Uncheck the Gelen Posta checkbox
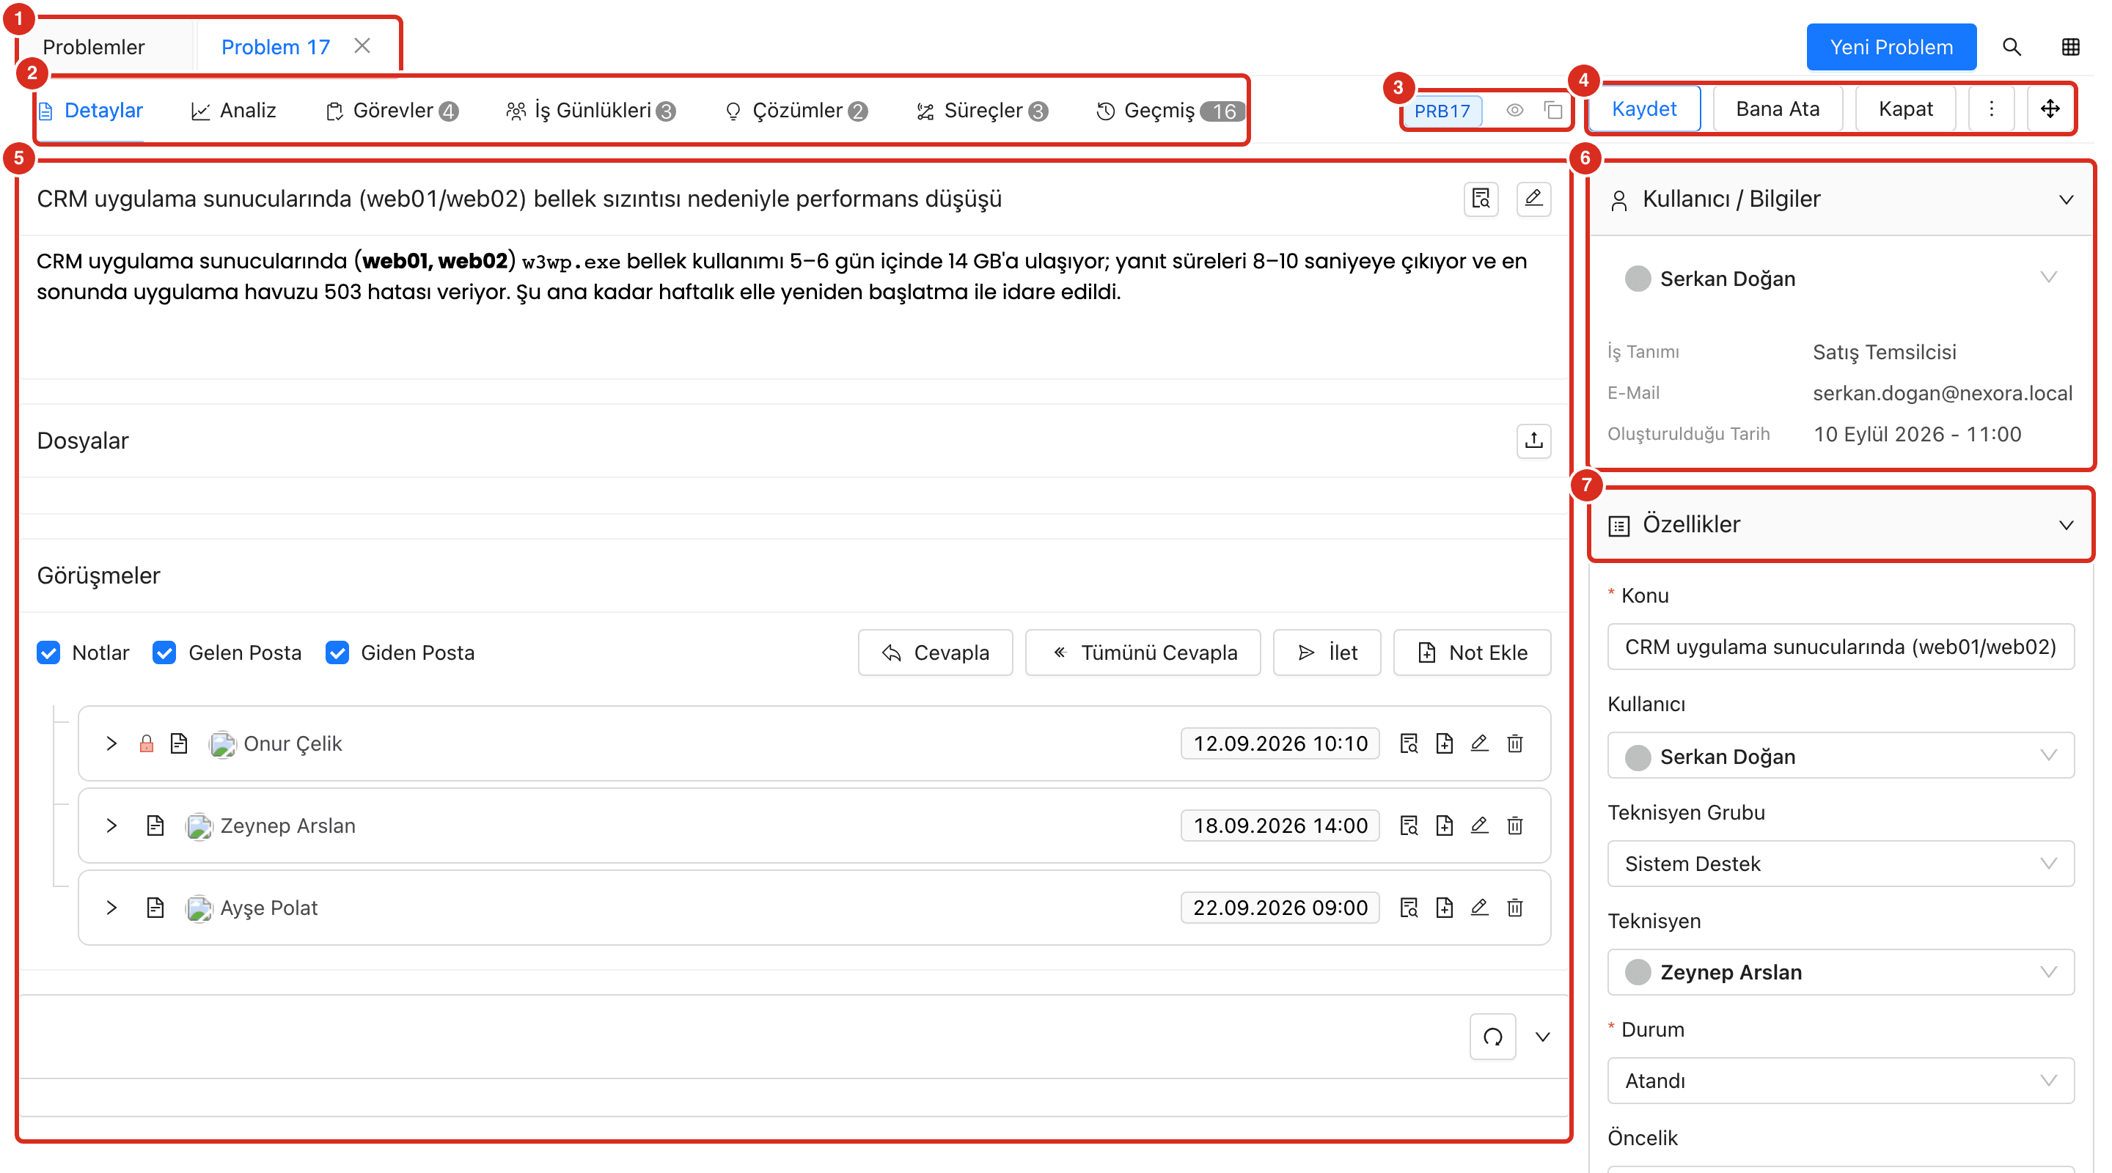 [x=164, y=652]
